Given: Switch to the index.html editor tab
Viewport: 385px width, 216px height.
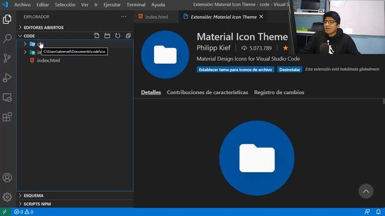Looking at the screenshot, I should 156,17.
